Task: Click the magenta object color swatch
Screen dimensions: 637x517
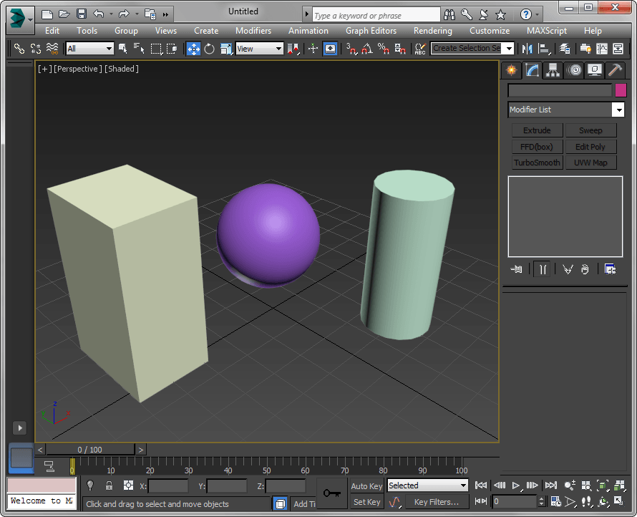Action: (620, 90)
